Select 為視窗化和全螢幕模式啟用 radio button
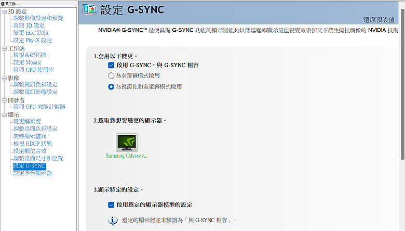Image resolution: width=405 pixels, height=231 pixels. tap(111, 87)
